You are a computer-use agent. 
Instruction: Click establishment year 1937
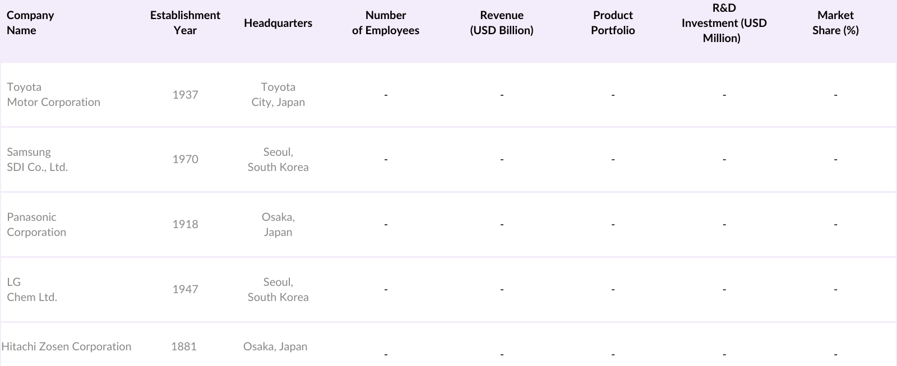pyautogui.click(x=185, y=95)
